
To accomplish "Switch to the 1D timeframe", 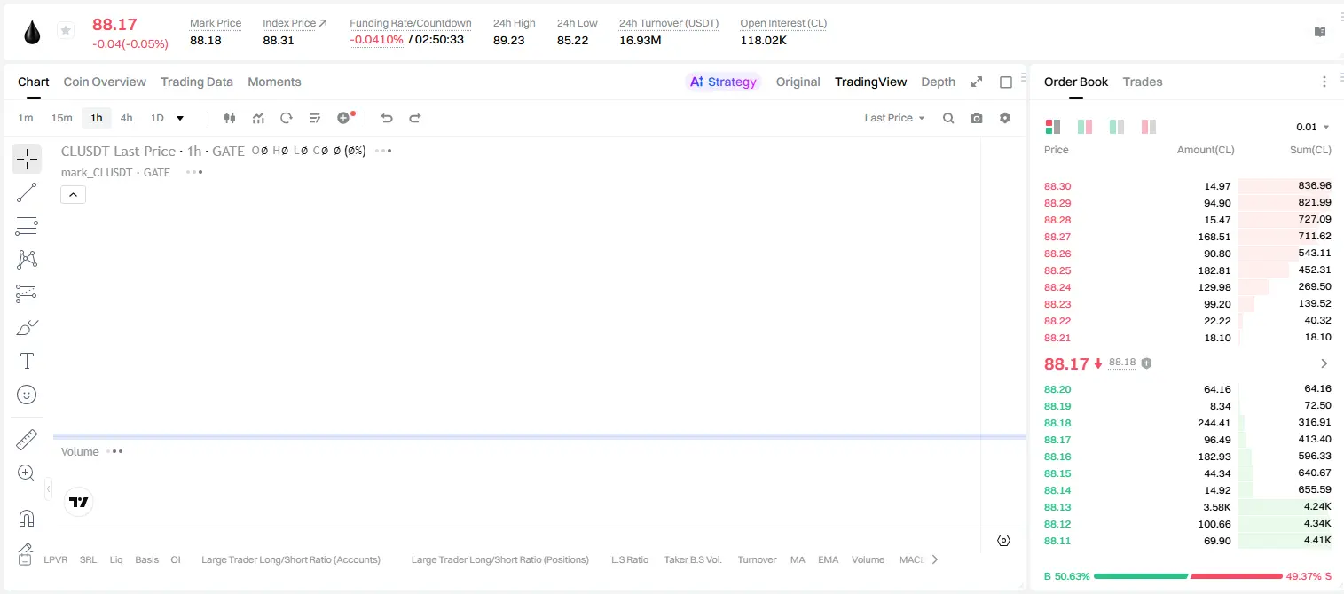I will pos(157,118).
